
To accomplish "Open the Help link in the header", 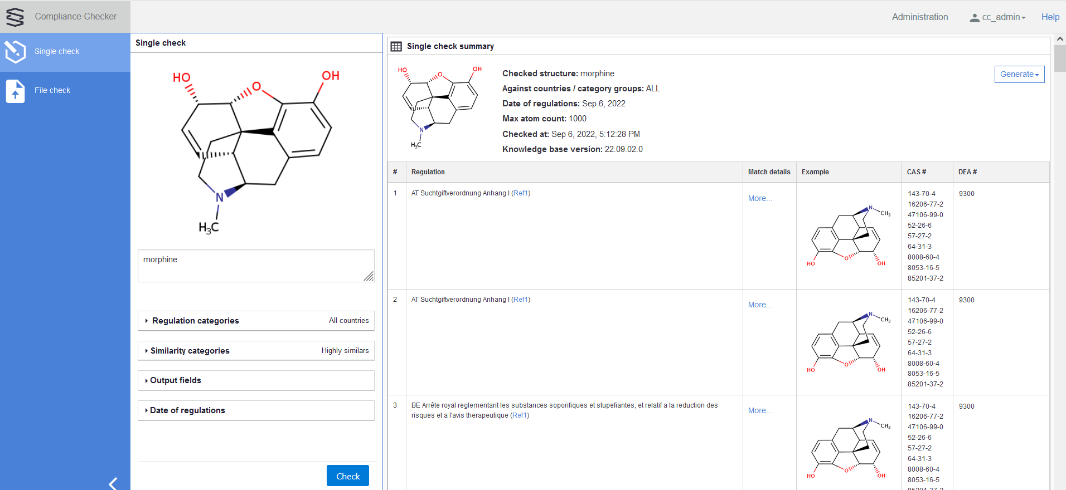I will tap(1050, 17).
